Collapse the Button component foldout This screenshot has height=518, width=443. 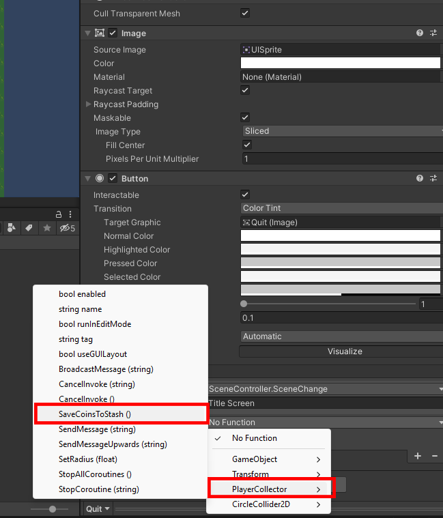[87, 178]
